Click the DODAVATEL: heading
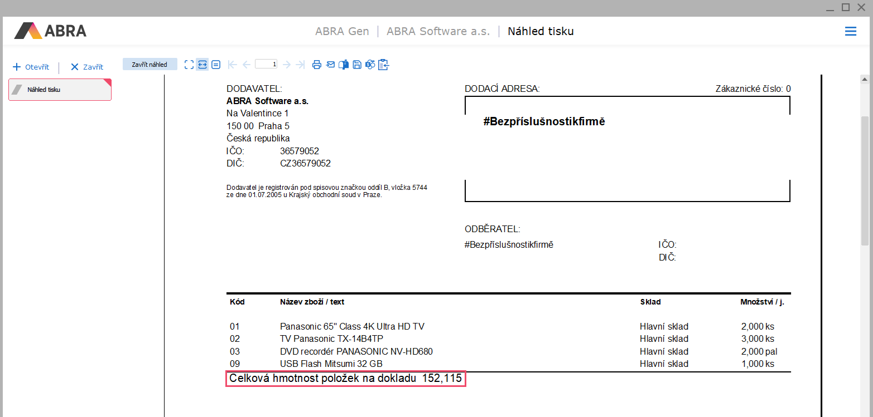This screenshot has width=873, height=417. click(254, 89)
